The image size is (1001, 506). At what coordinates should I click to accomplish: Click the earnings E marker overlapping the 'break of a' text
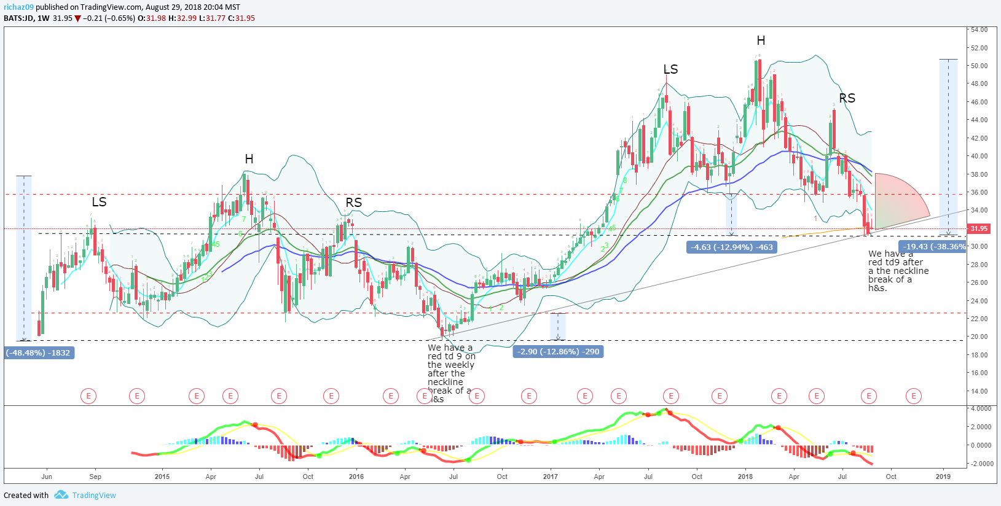coord(425,396)
